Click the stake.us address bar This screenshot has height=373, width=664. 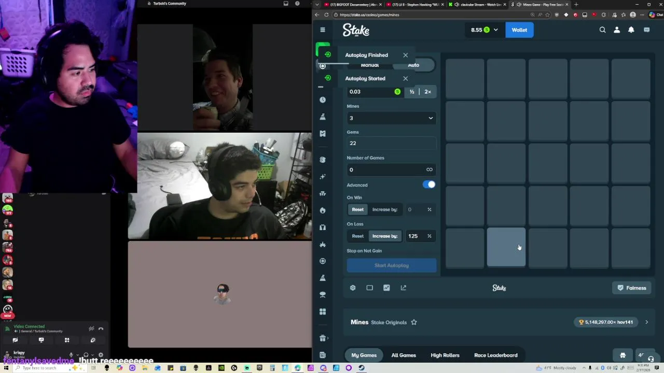(436, 15)
